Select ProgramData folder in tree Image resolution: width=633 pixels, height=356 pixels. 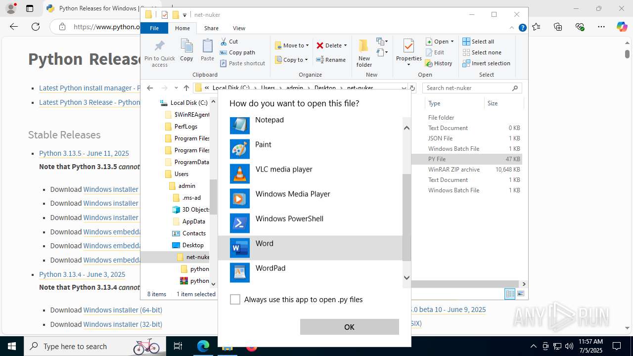tap(187, 162)
